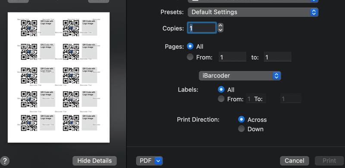Click the Copies stepper arrows

coord(220,28)
